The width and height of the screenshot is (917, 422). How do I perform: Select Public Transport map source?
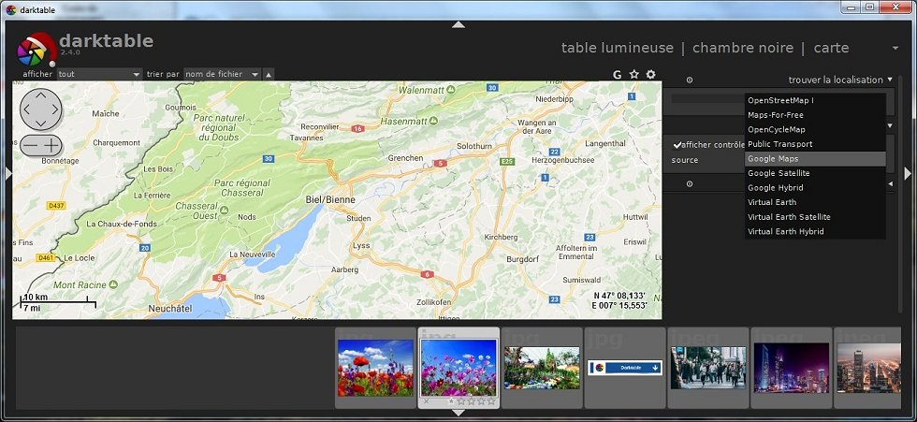point(815,144)
